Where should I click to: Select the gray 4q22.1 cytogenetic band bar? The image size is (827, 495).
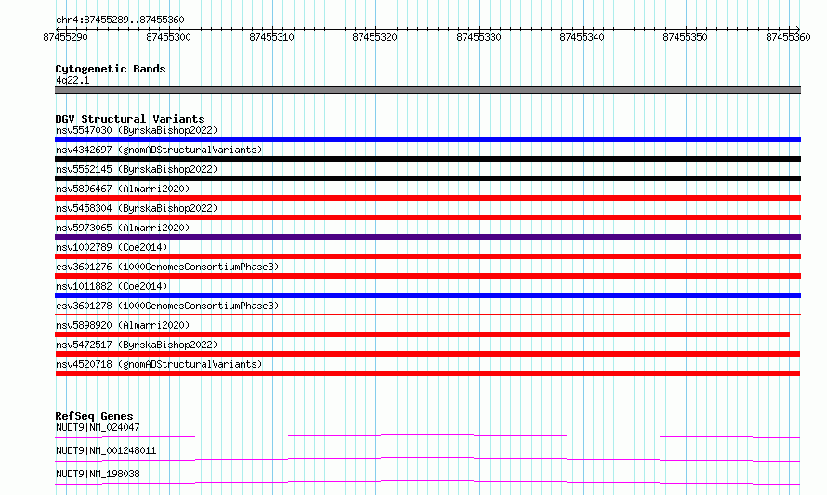coord(427,90)
